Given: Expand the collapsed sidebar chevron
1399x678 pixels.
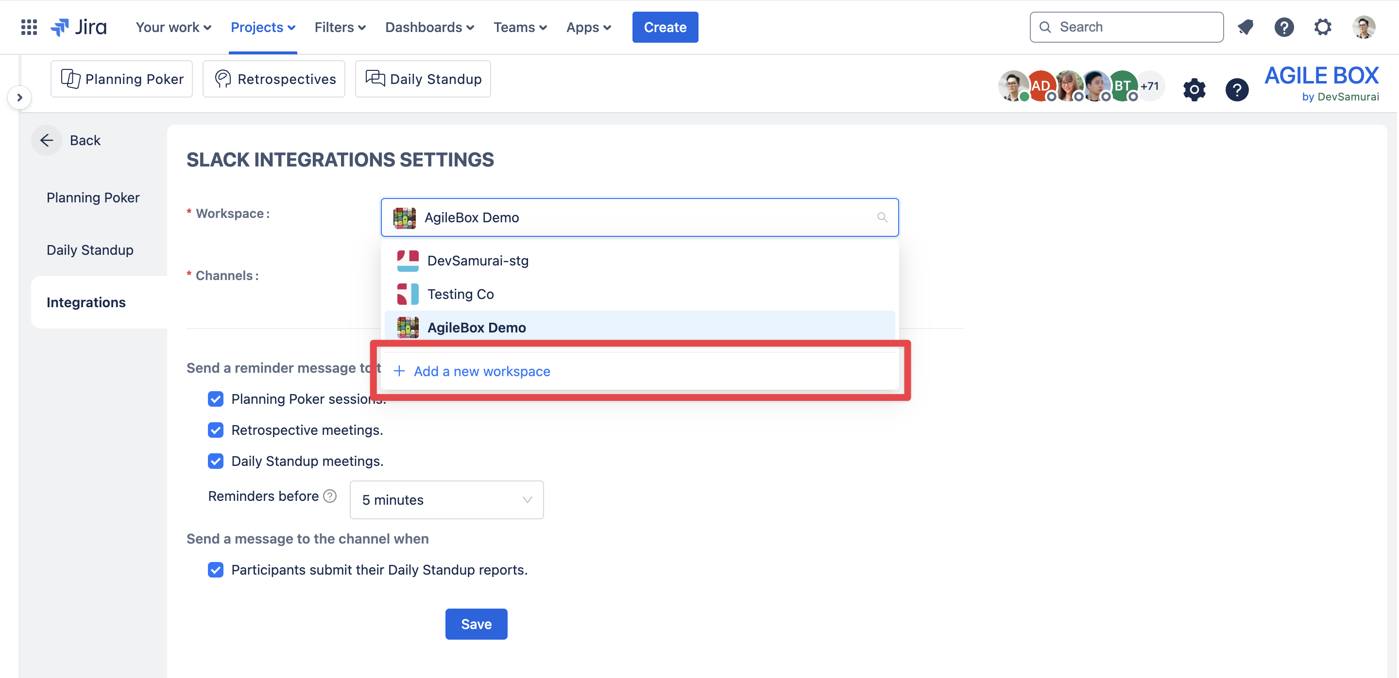Looking at the screenshot, I should click(19, 98).
